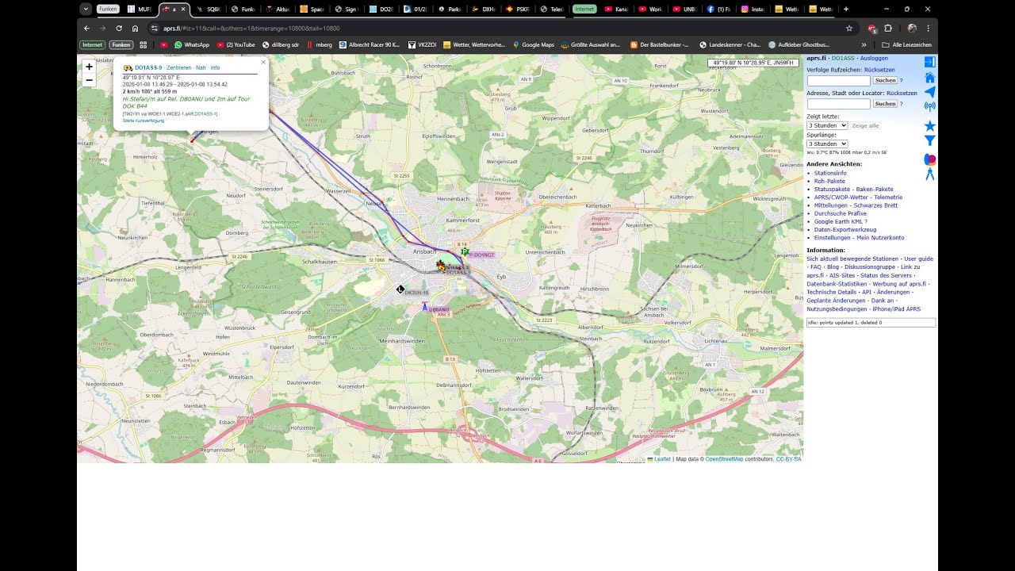This screenshot has width=1015, height=571.
Task: Open Daten-Exportwerkzeug link
Action: (x=845, y=229)
